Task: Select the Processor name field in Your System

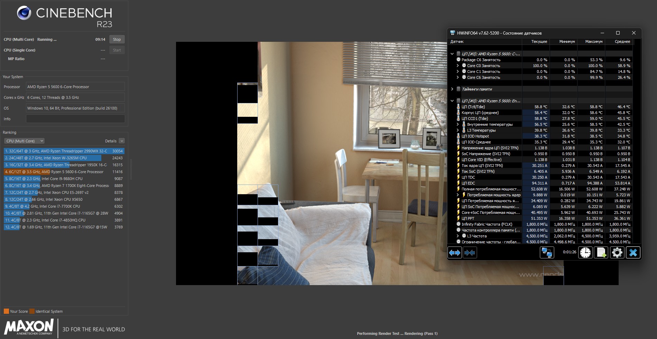Action: [x=75, y=87]
